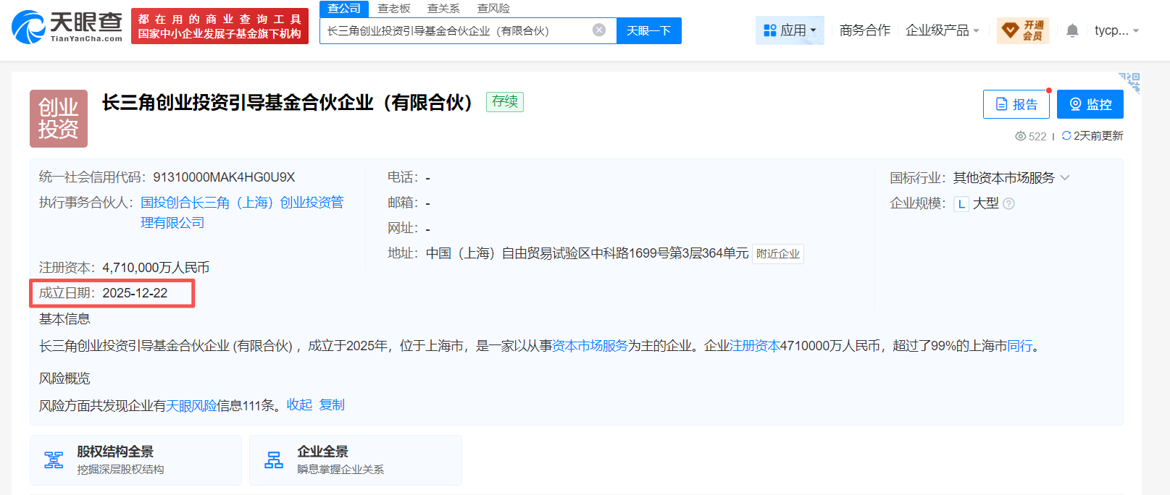
Task: Click 收起 to collapse details
Action: pyautogui.click(x=299, y=405)
